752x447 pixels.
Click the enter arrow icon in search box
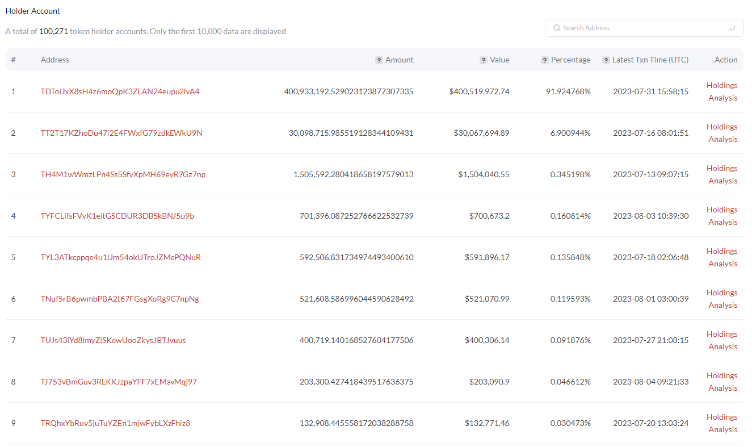[732, 28]
